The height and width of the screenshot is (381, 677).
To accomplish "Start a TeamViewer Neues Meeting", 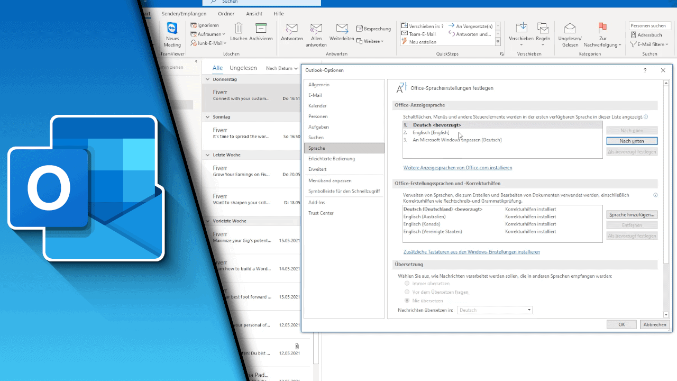I will coord(172,35).
